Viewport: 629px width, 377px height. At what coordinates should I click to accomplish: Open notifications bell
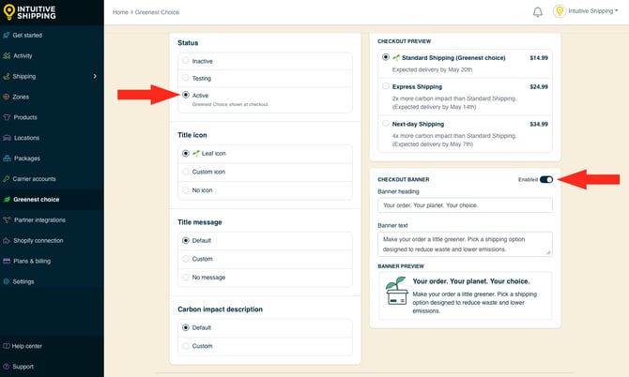pos(538,12)
